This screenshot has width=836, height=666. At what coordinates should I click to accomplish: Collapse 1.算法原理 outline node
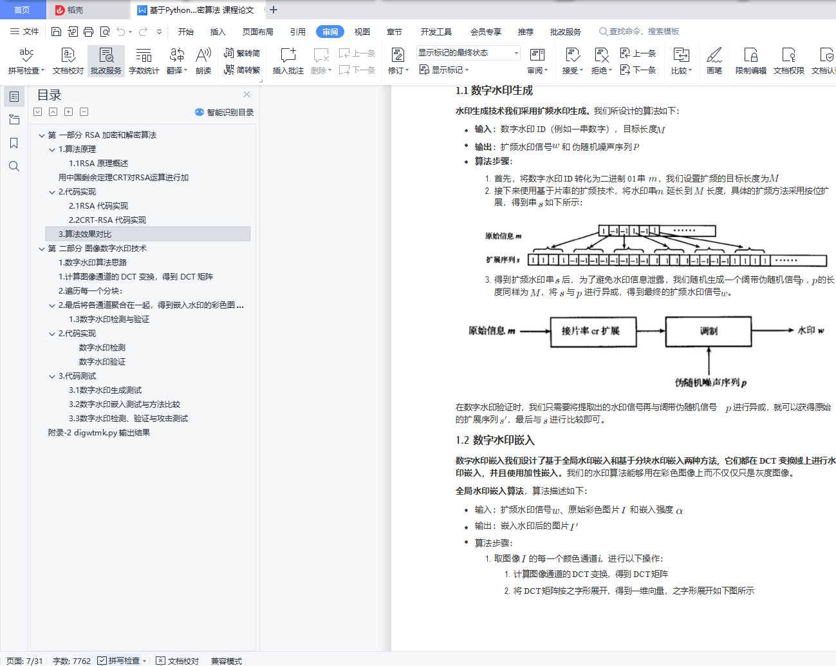pos(52,149)
